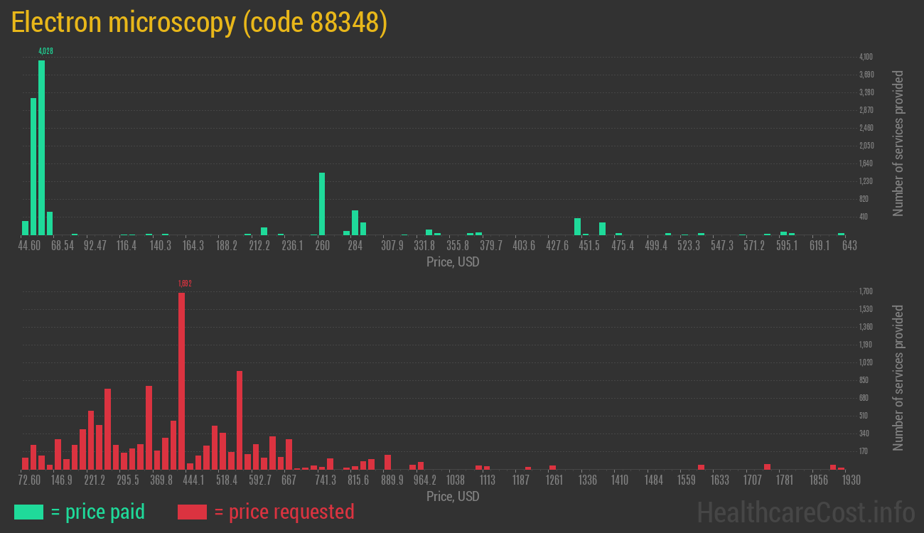Click the second-tallest green bar next to the 4,028 bar
This screenshot has width=924, height=533.
point(33,166)
